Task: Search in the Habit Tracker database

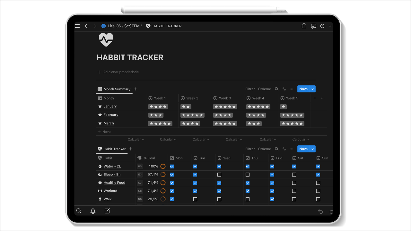Action: [x=277, y=149]
